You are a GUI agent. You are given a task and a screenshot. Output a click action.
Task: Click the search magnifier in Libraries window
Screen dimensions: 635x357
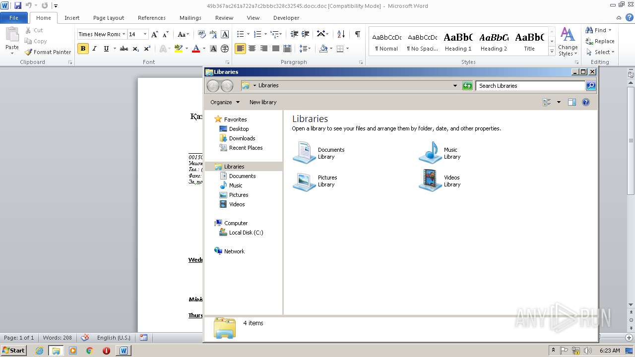590,86
